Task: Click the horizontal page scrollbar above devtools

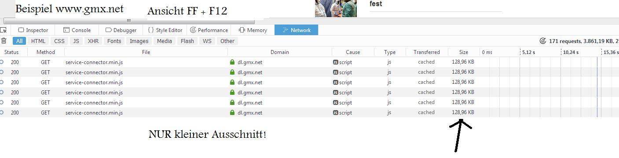Action: 129,21
